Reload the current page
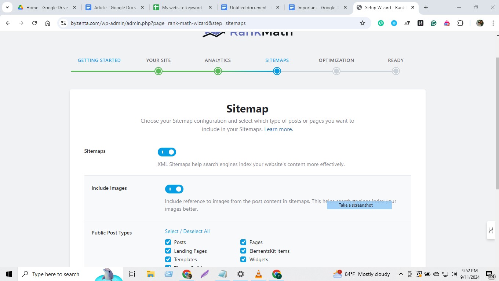This screenshot has height=281, width=499. coord(34,23)
